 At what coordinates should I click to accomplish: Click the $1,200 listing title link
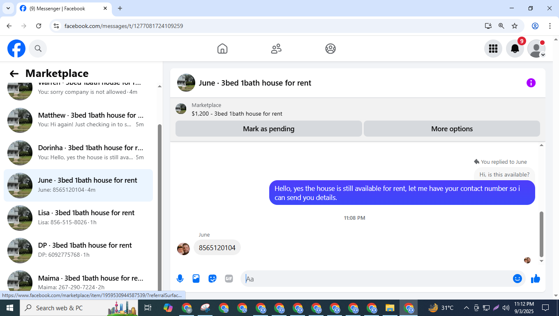[237, 114]
